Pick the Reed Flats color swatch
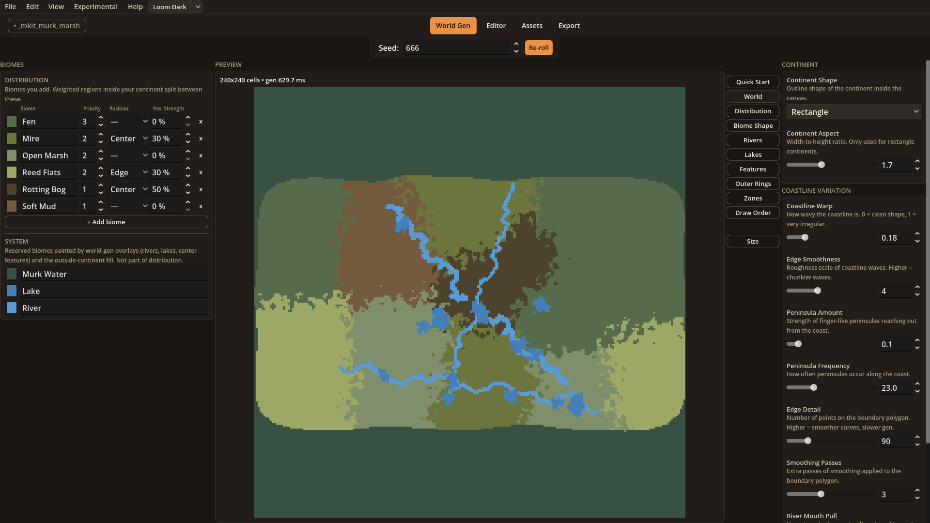Screen dimensions: 930x523 click(x=12, y=172)
